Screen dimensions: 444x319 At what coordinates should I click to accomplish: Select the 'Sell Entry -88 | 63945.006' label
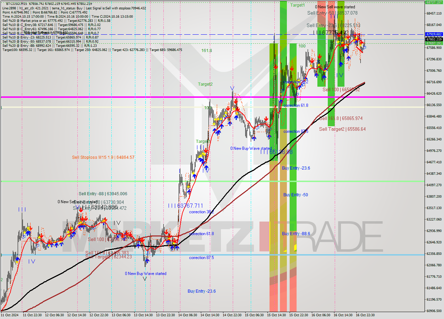(103, 194)
